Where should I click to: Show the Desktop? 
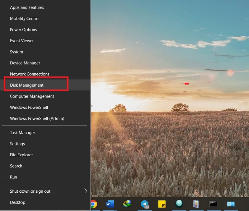click(45, 202)
